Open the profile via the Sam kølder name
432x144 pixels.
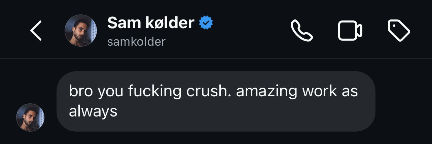click(x=151, y=23)
